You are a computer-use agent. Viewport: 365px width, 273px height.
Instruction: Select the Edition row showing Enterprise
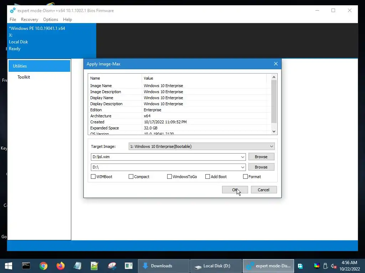point(179,110)
